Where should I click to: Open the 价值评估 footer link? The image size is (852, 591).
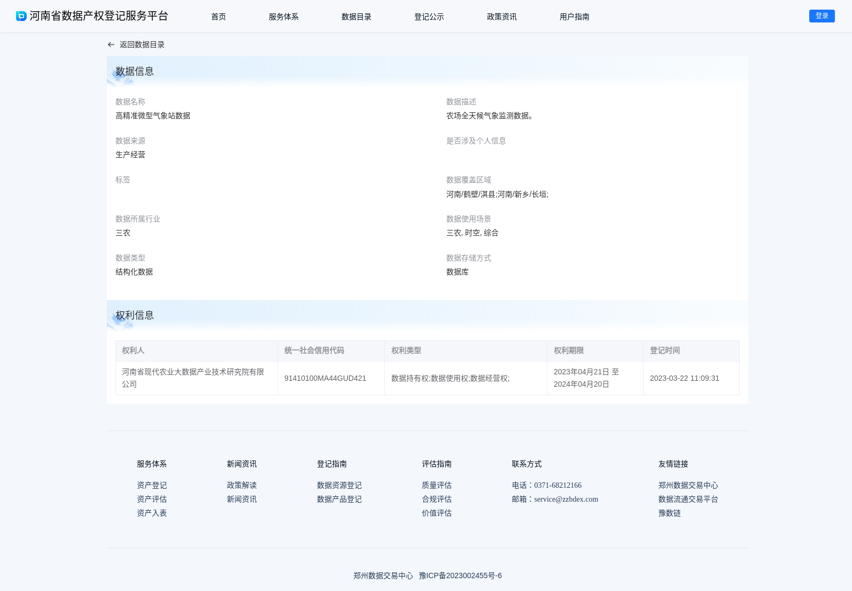point(437,513)
